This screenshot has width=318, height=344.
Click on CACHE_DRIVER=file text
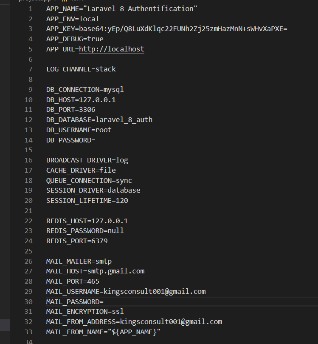[81, 170]
